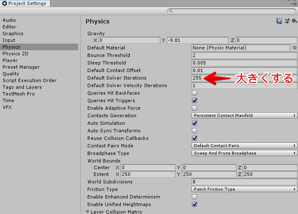This screenshot has height=214, width=298.
Task: Select Physics 2D settings category
Action: coord(39,54)
